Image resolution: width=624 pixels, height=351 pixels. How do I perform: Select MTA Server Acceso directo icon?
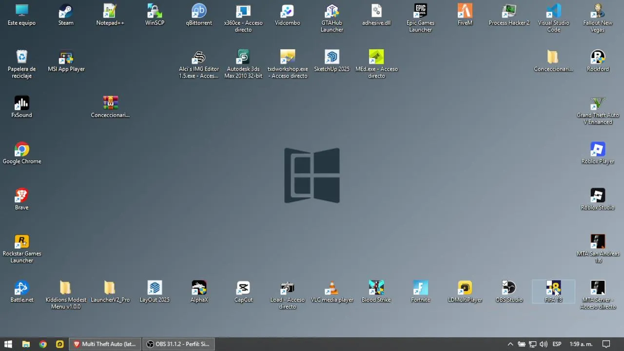598,295
